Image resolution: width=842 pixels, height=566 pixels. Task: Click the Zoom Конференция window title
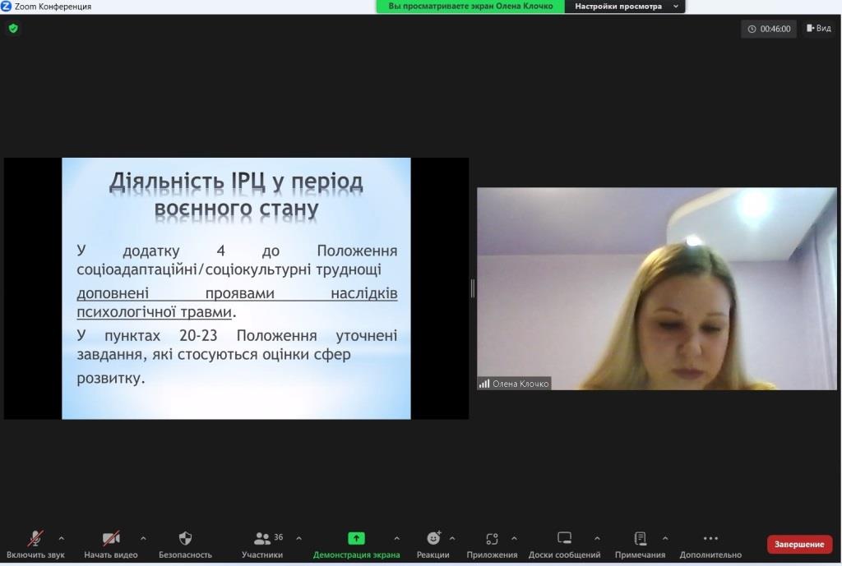53,7
